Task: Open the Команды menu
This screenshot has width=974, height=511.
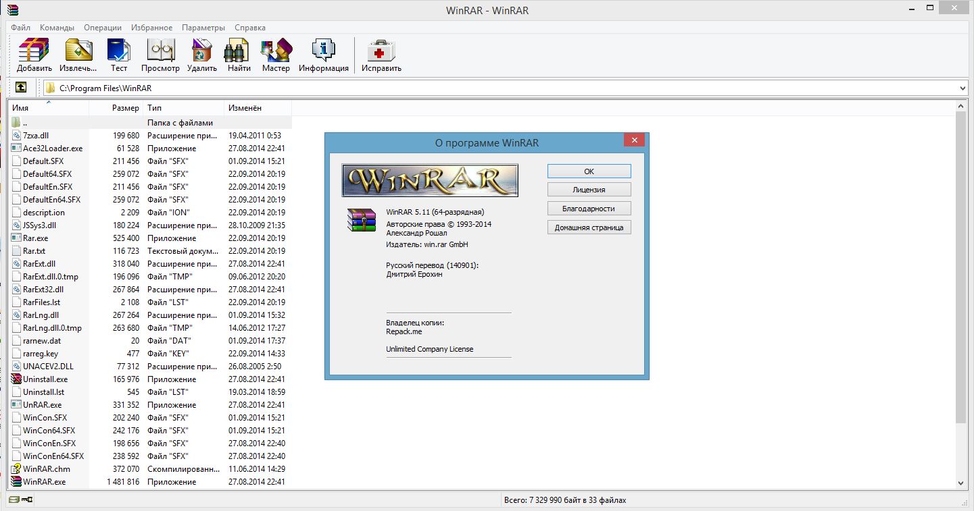Action: [57, 28]
